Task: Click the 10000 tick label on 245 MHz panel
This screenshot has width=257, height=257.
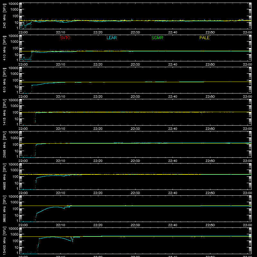Action: pyautogui.click(x=13, y=4)
